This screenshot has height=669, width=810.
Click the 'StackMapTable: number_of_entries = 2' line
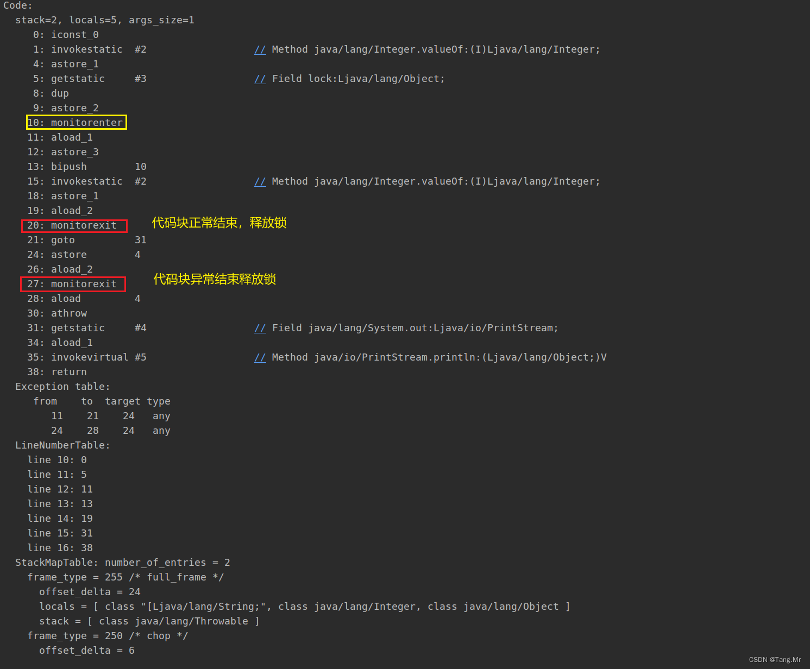tap(123, 563)
